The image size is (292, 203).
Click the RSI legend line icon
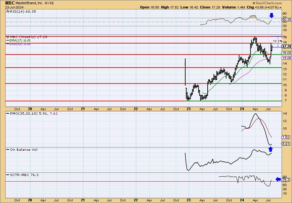point(7,11)
